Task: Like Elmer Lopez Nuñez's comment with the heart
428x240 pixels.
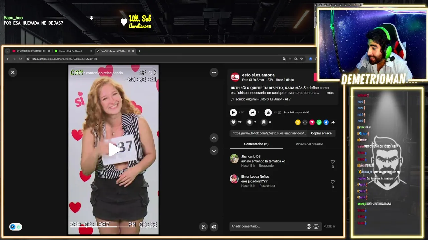Action: coord(333,182)
